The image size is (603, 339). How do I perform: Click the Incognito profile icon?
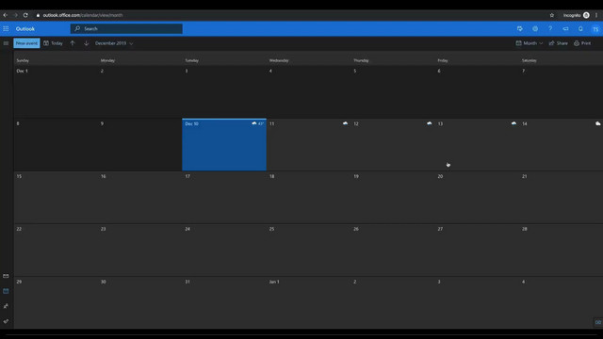(x=586, y=15)
